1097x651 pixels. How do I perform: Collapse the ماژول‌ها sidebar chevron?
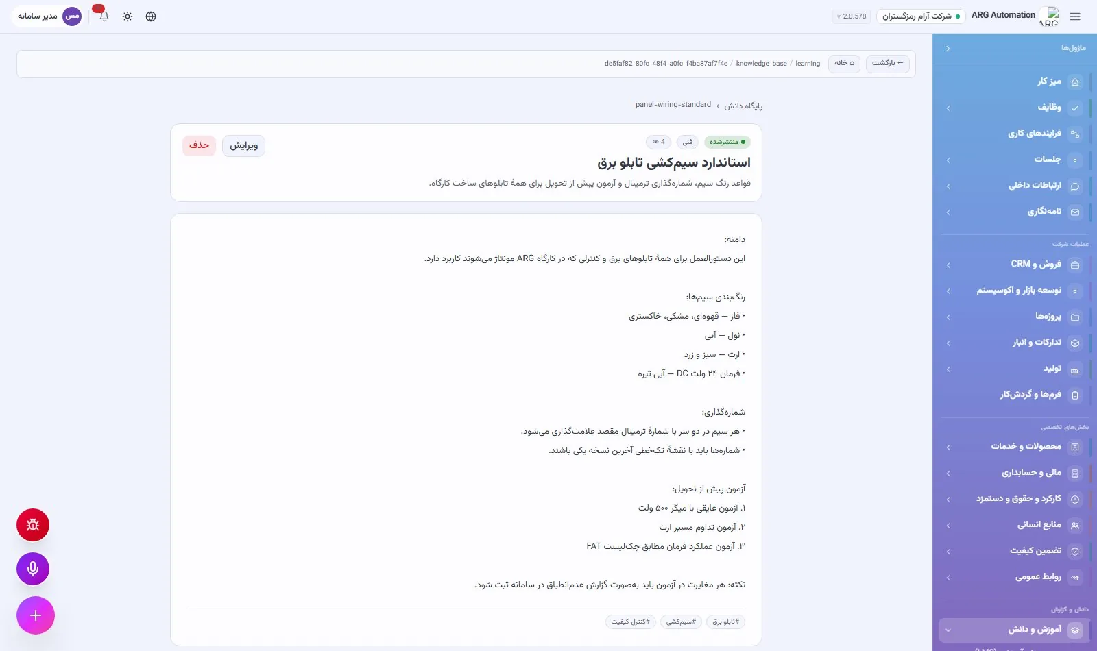(x=948, y=49)
